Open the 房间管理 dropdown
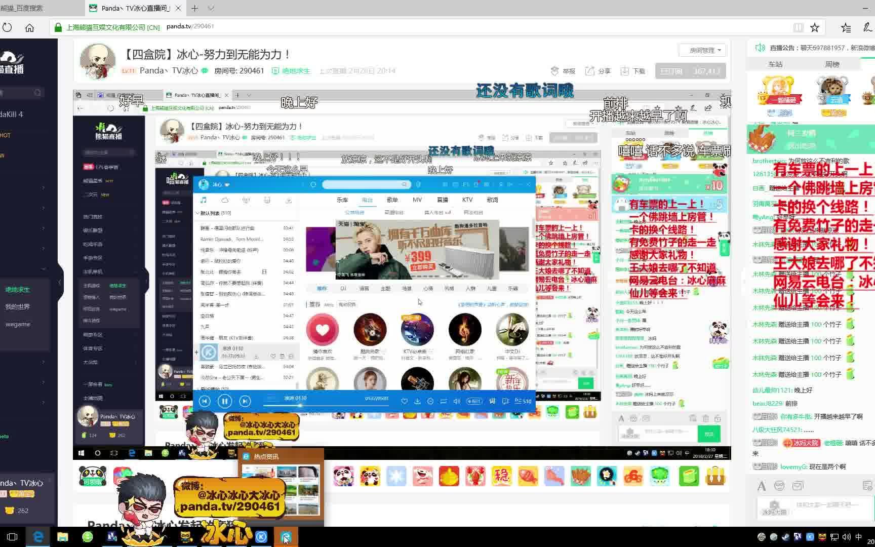This screenshot has height=547, width=875. point(702,50)
